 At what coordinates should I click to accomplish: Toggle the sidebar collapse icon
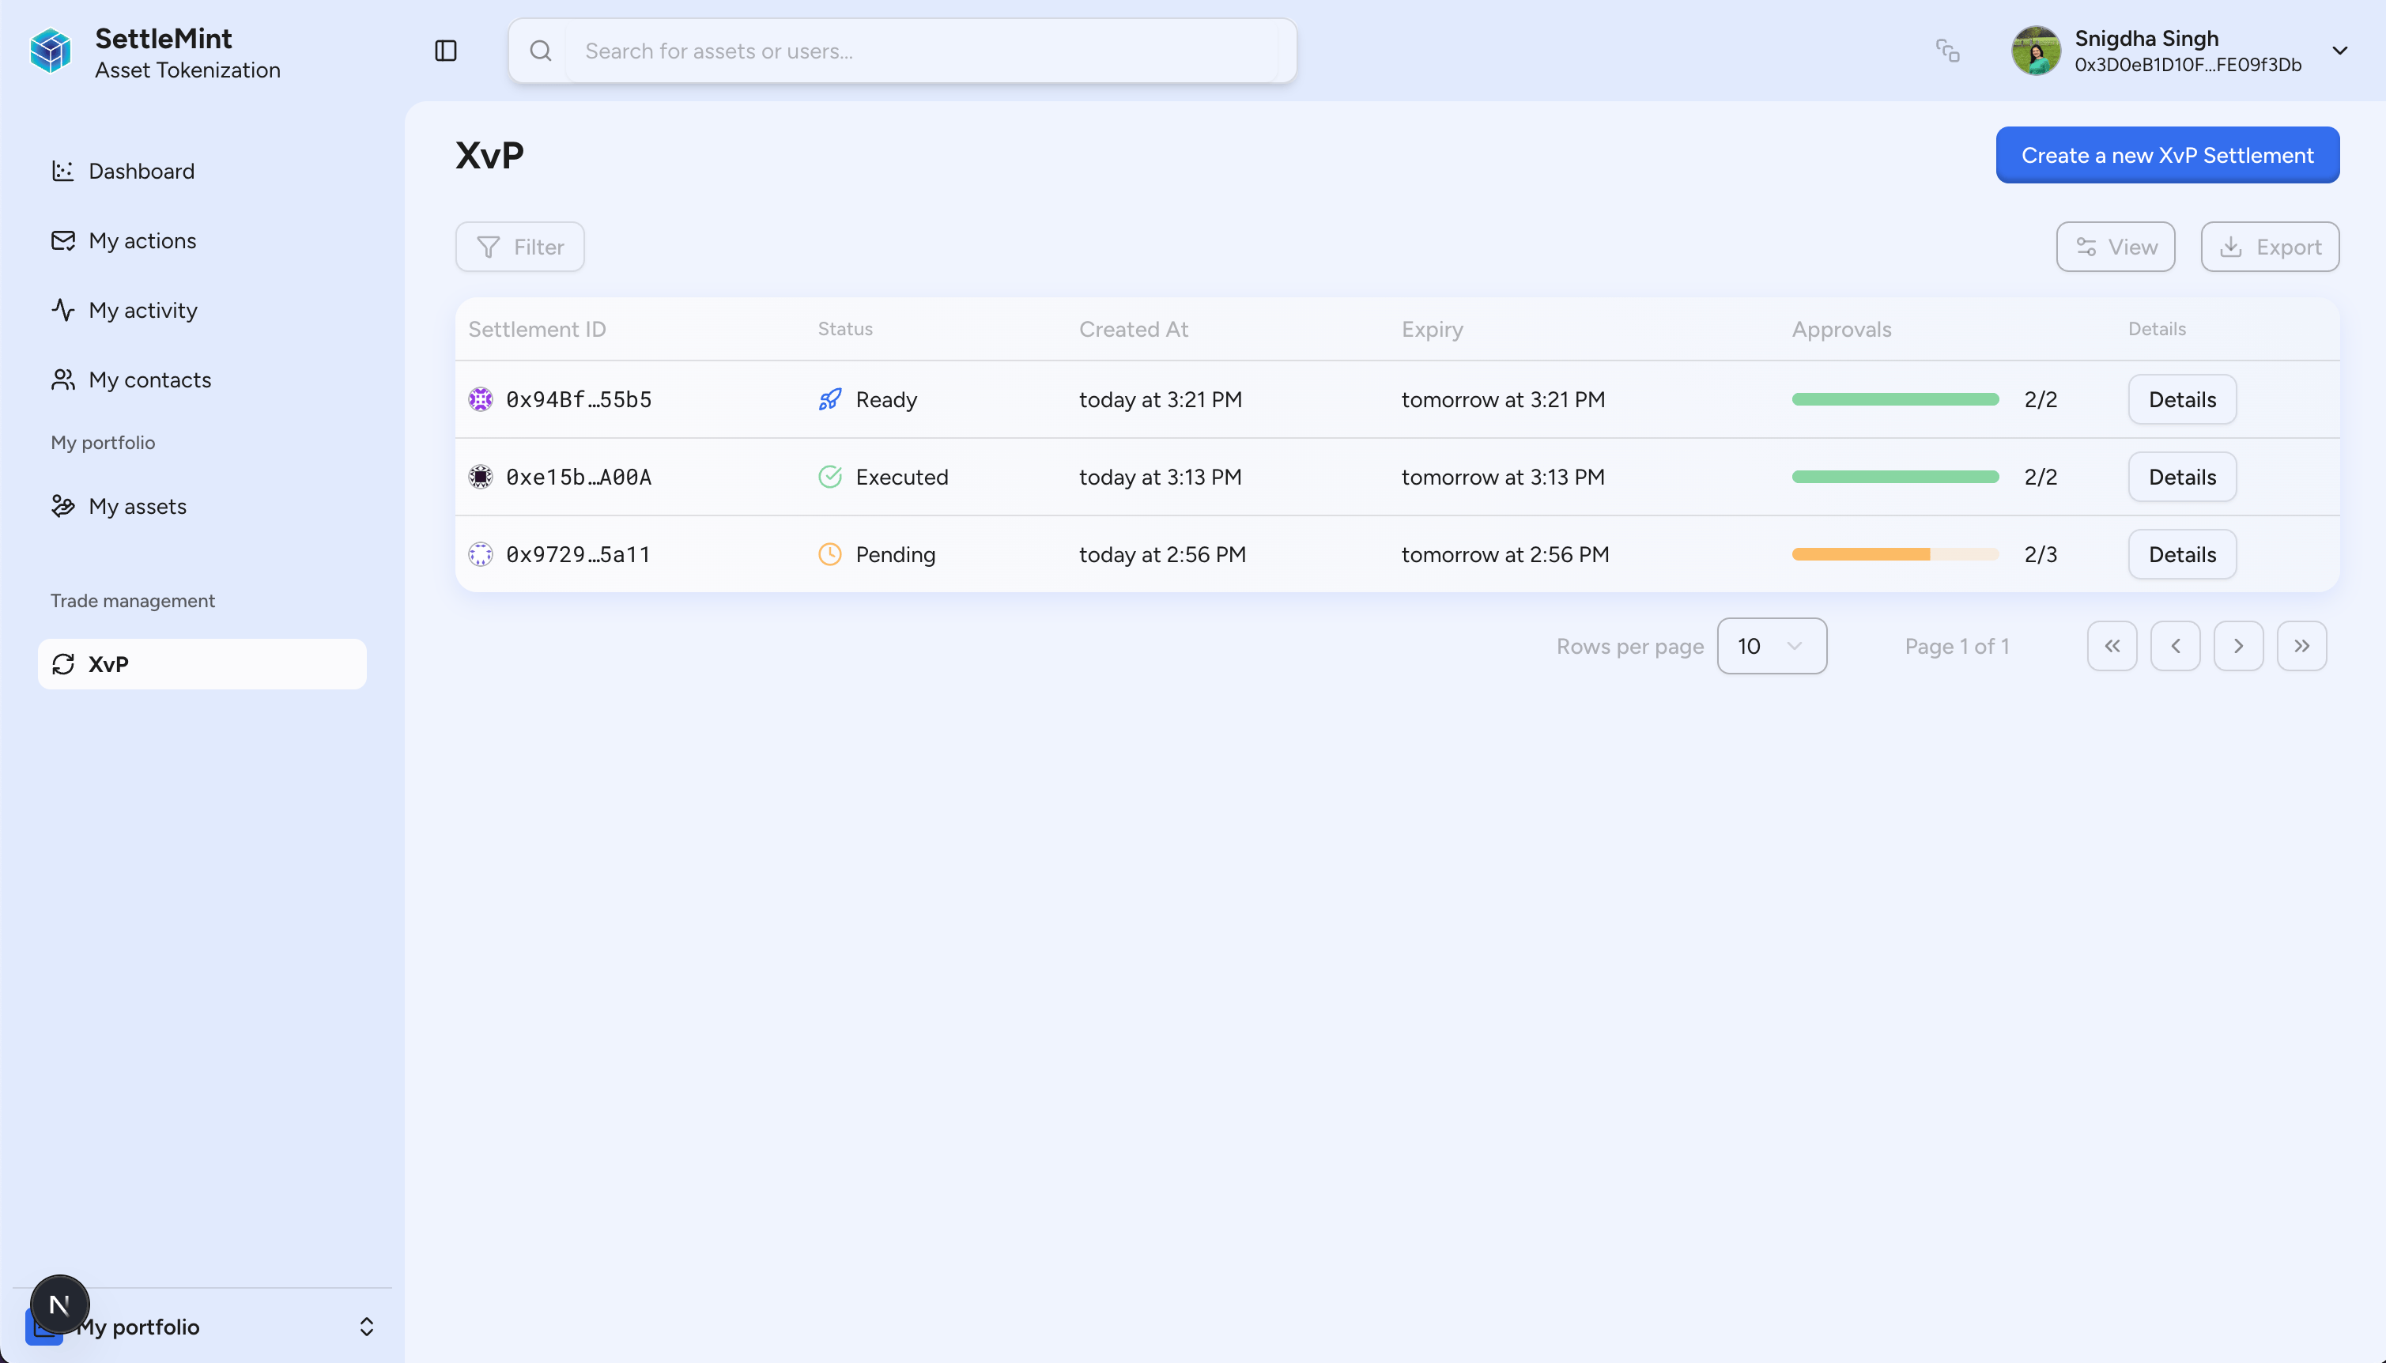point(446,51)
